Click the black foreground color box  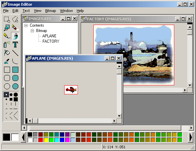pos(6,137)
